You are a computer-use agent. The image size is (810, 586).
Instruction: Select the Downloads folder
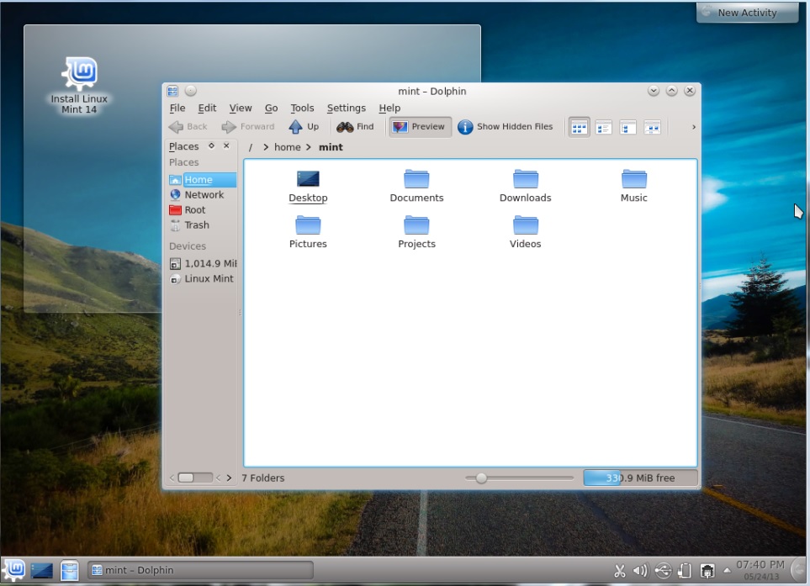point(526,186)
